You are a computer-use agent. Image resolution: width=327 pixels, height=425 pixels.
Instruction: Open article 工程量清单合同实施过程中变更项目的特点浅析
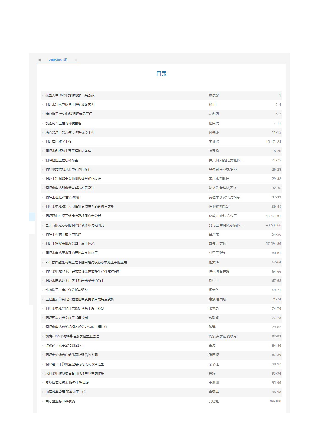pos(80,299)
